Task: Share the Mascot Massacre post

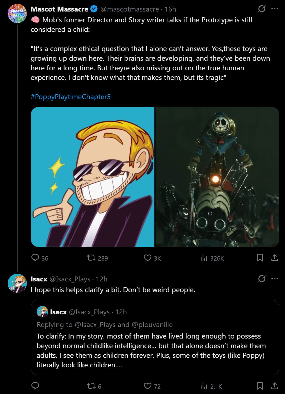Action: pos(275,258)
